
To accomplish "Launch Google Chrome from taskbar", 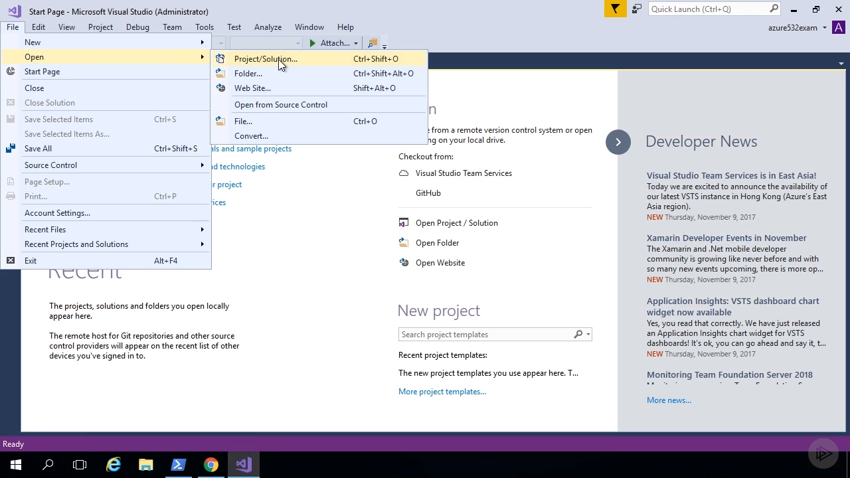I will (x=211, y=465).
